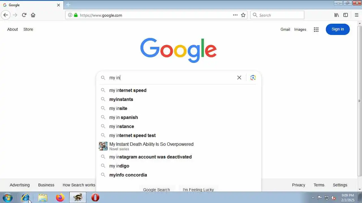Click in the Google search box
This screenshot has width=362, height=203.
click(x=171, y=78)
